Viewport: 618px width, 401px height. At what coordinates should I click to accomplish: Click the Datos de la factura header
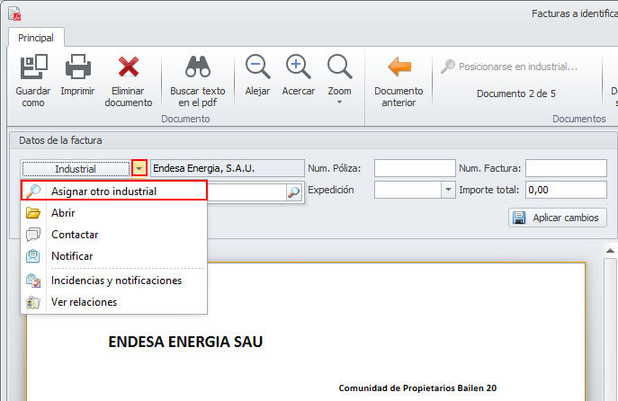60,140
